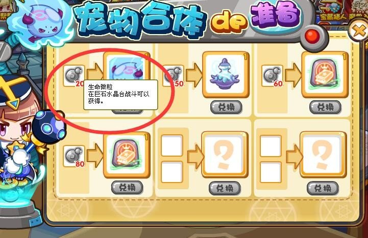This screenshot has width=368, height=238.
Task: Click the life particle icon costing 60
Action: [272, 75]
